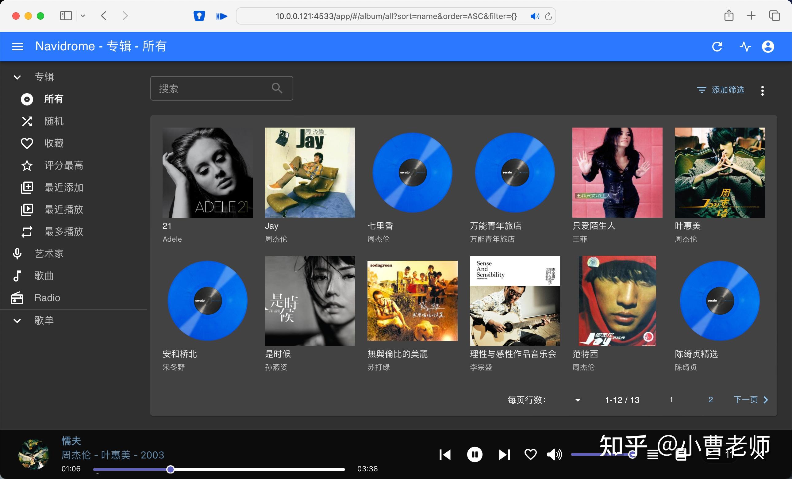Open the 每页行数 rows-per-page dropdown
This screenshot has height=479, width=792.
click(x=578, y=400)
